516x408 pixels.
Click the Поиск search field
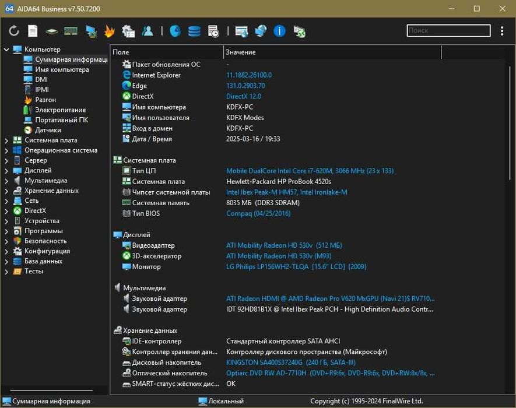(x=448, y=30)
